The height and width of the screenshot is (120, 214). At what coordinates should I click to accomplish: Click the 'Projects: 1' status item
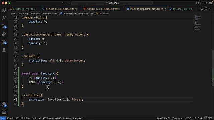point(78,118)
